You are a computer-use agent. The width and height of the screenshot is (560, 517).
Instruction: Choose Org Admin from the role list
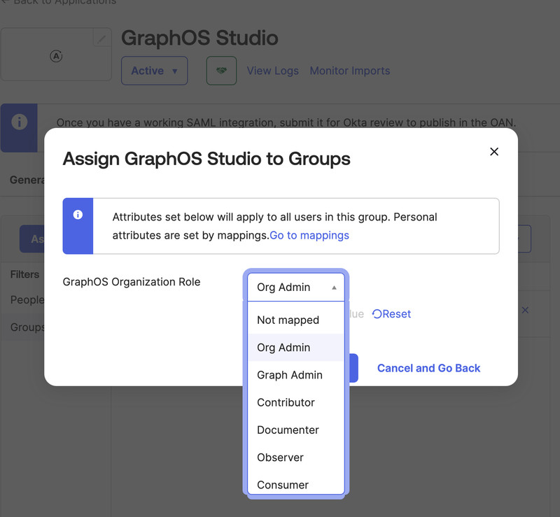295,348
